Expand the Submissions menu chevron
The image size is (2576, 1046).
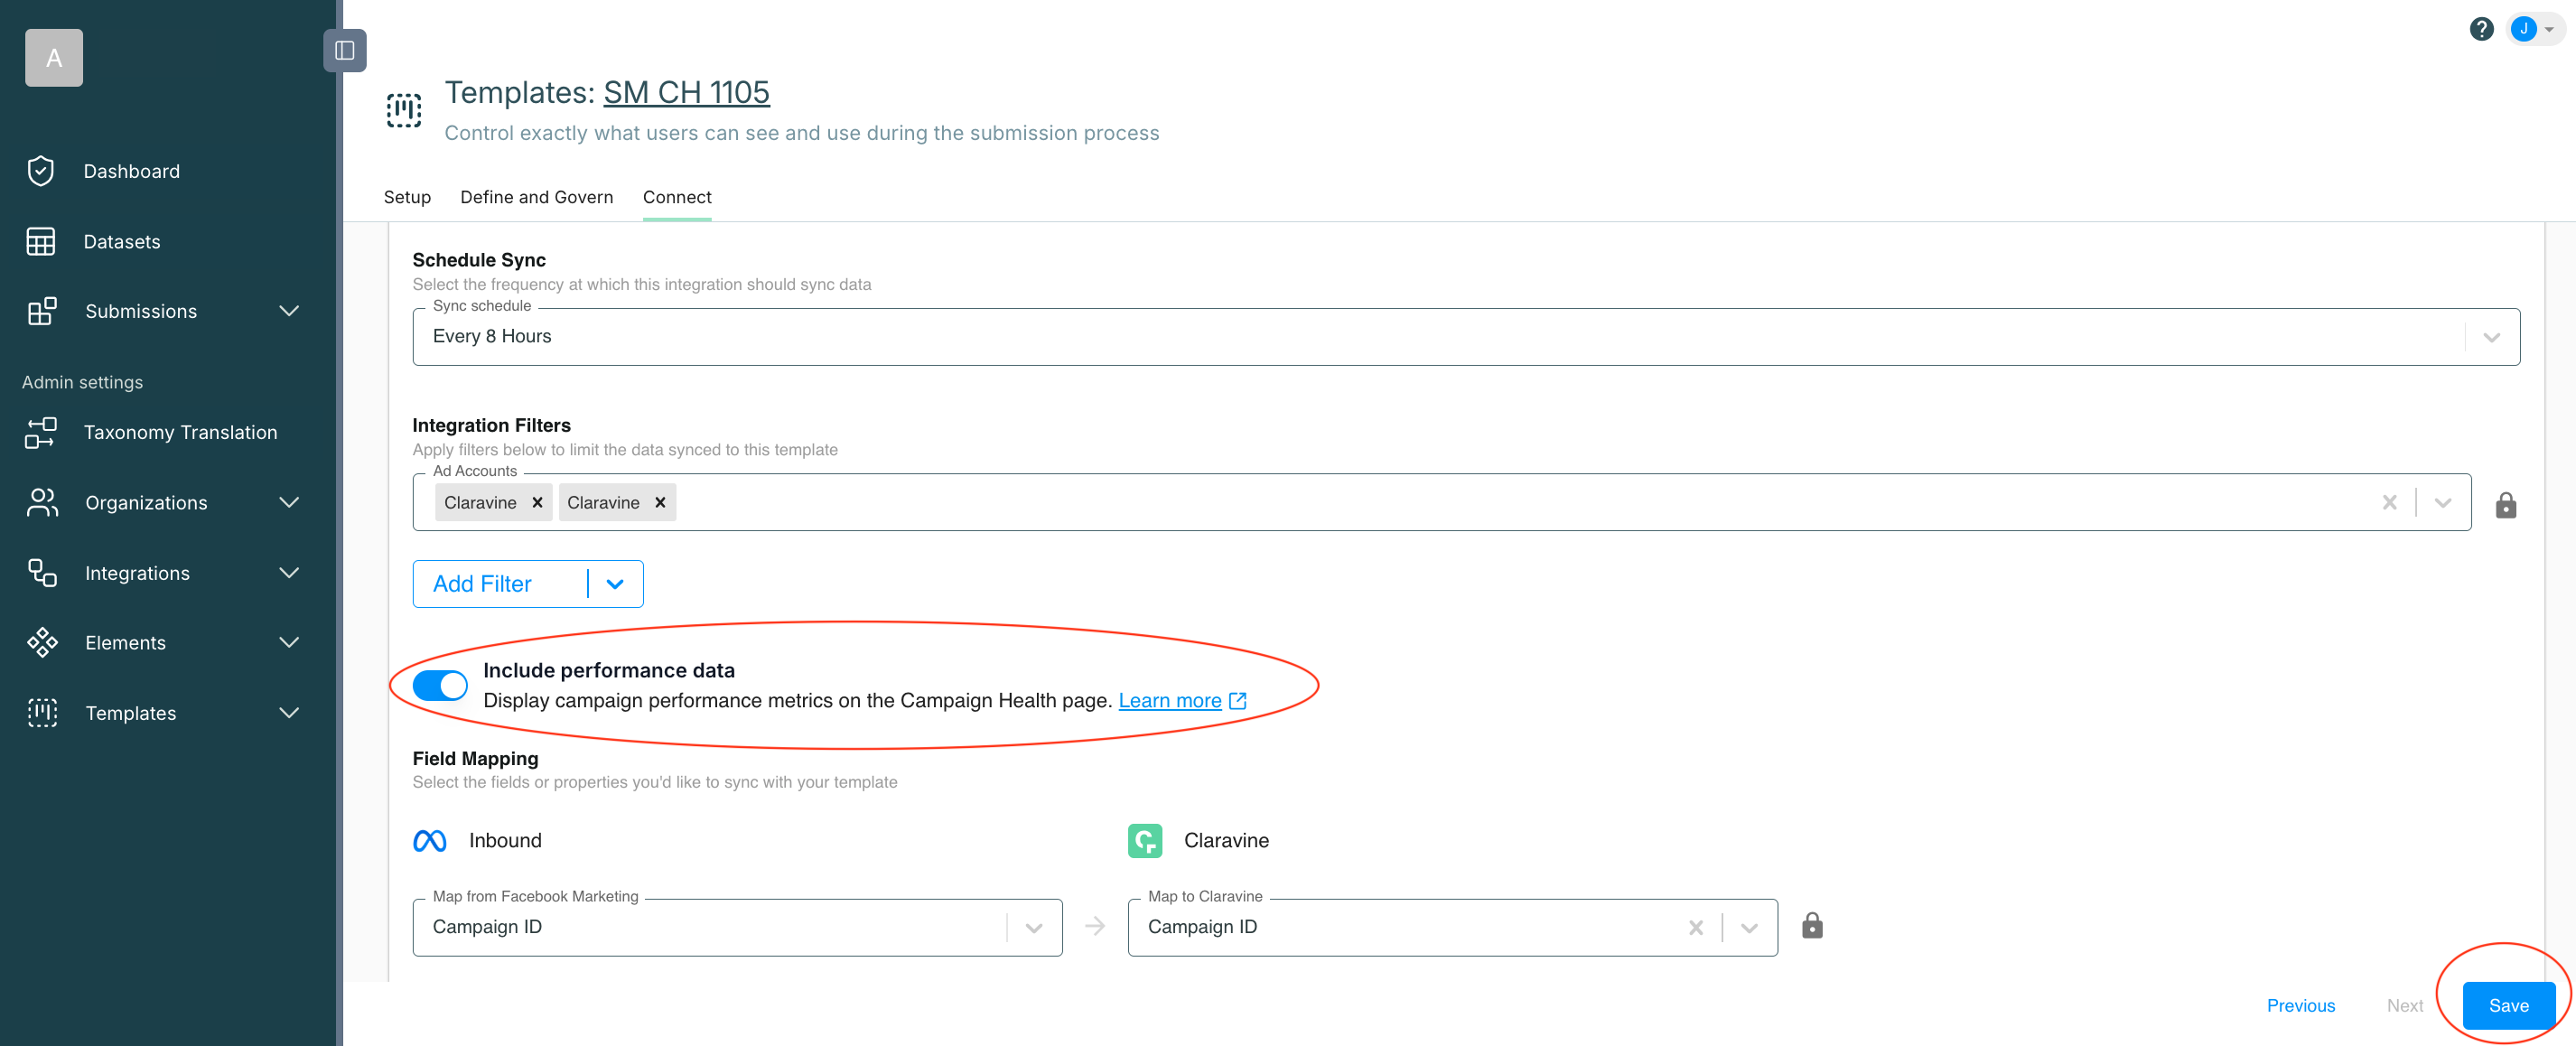pos(289,311)
